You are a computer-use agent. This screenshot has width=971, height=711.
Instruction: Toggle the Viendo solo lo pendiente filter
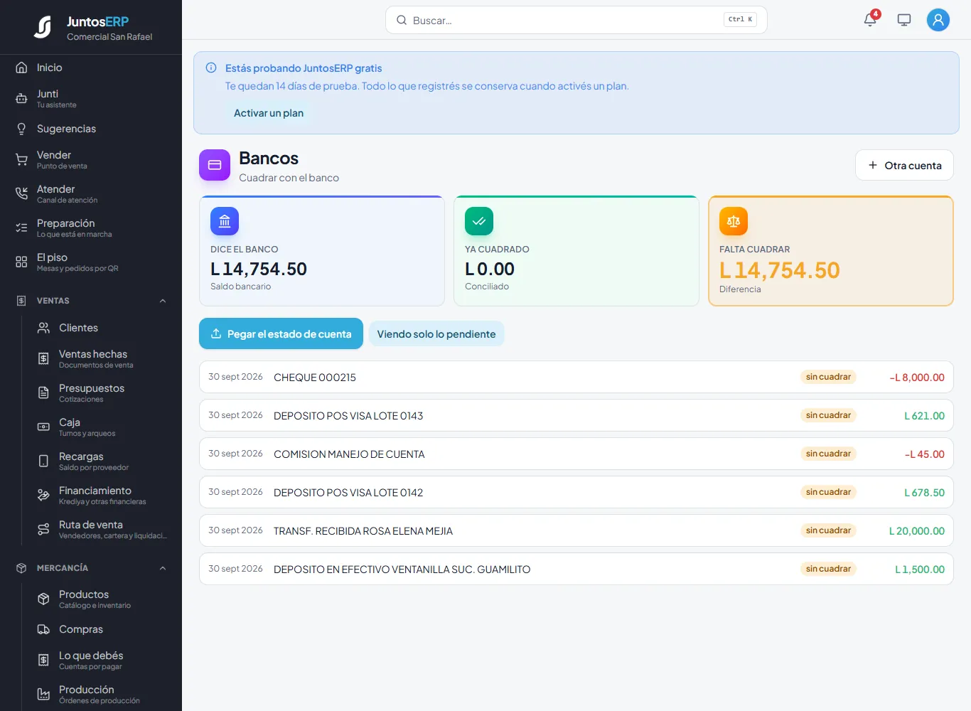pos(436,334)
